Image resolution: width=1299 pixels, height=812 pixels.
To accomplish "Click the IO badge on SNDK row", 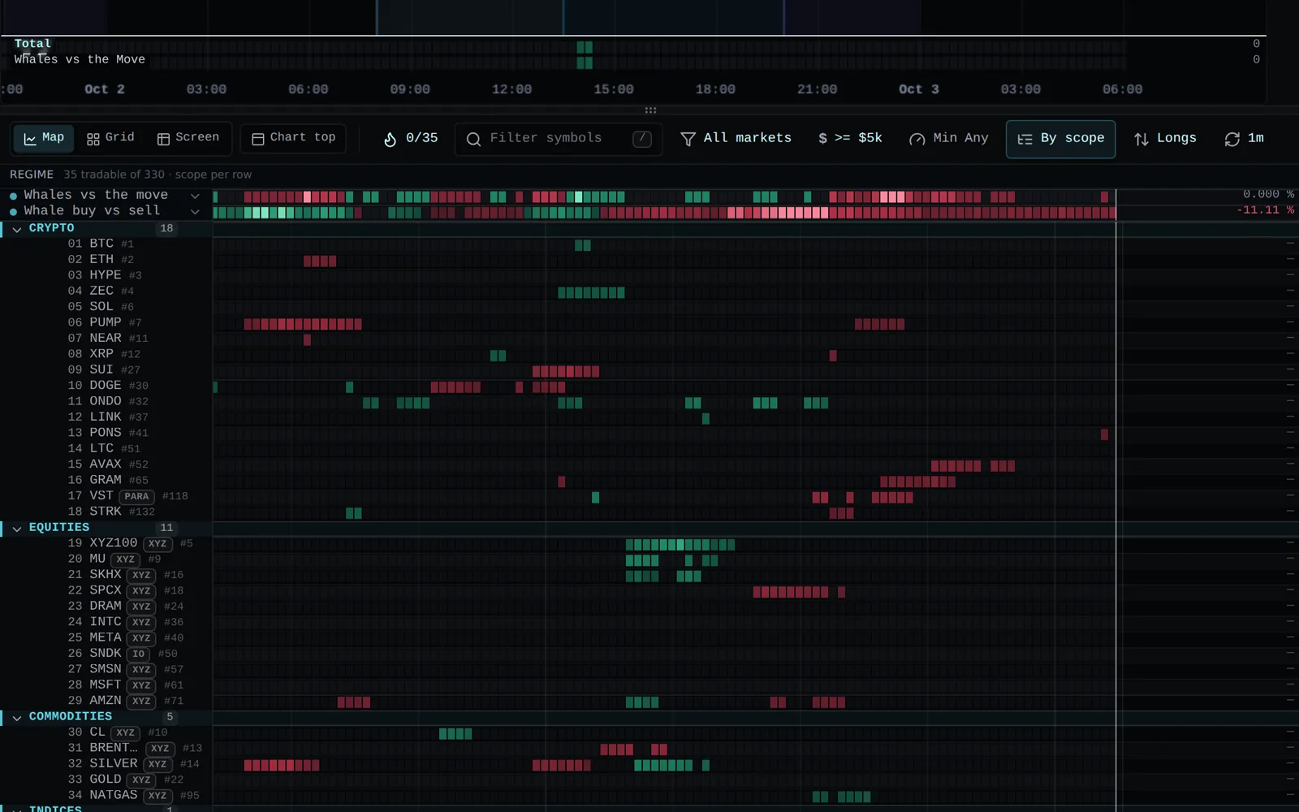I will tap(139, 654).
